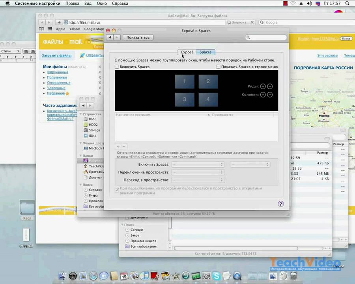Viewport: 355px width, 284px height.
Task: Add a row with the Ряды plus button
Action: [x=263, y=86]
